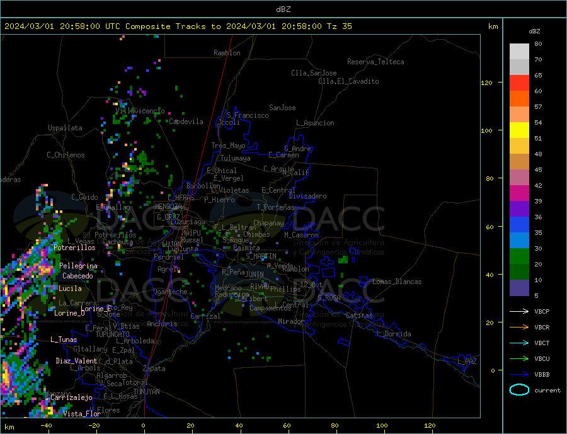Click the blue VBBB arrow icon
The width and height of the screenshot is (567, 434).
pyautogui.click(x=519, y=374)
